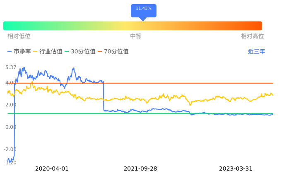
Task: Click the 2023-03-31 date axis label
Action: pos(236,169)
